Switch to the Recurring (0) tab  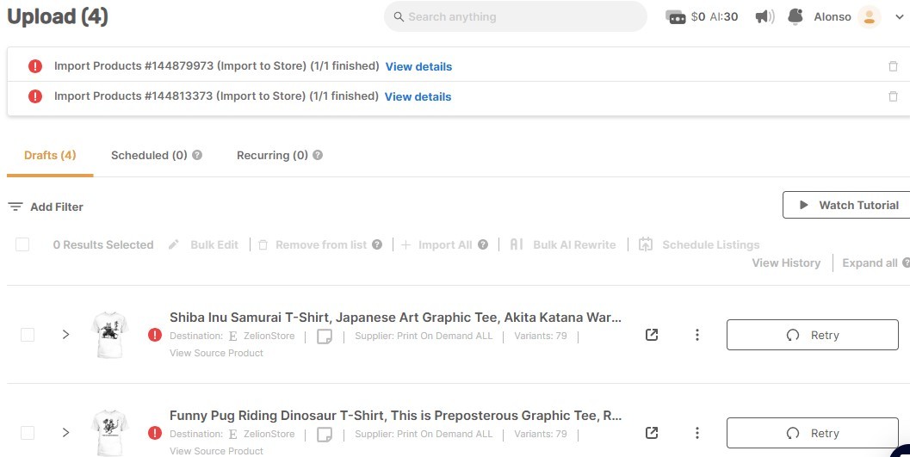tap(272, 156)
